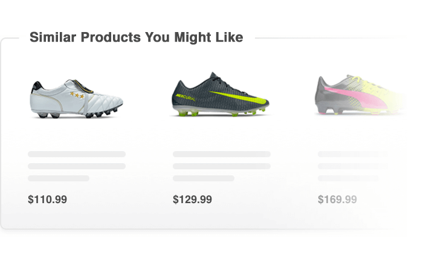This screenshot has width=435, height=266.
Task: Open the product priced $169.99
Action: (x=337, y=199)
